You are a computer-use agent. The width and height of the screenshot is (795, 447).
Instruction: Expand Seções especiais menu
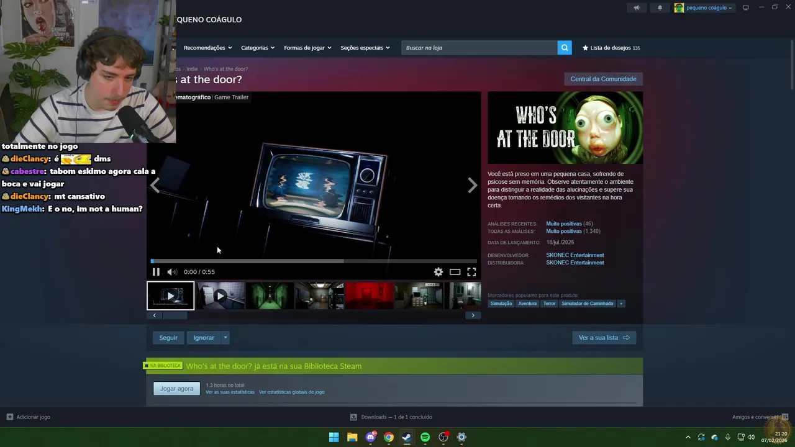click(365, 48)
